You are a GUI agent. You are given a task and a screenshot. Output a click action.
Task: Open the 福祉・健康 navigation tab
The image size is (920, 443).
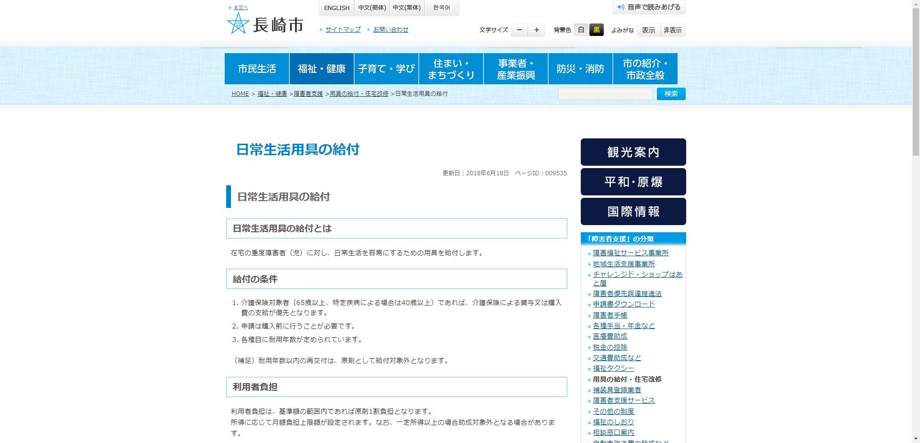pyautogui.click(x=322, y=68)
